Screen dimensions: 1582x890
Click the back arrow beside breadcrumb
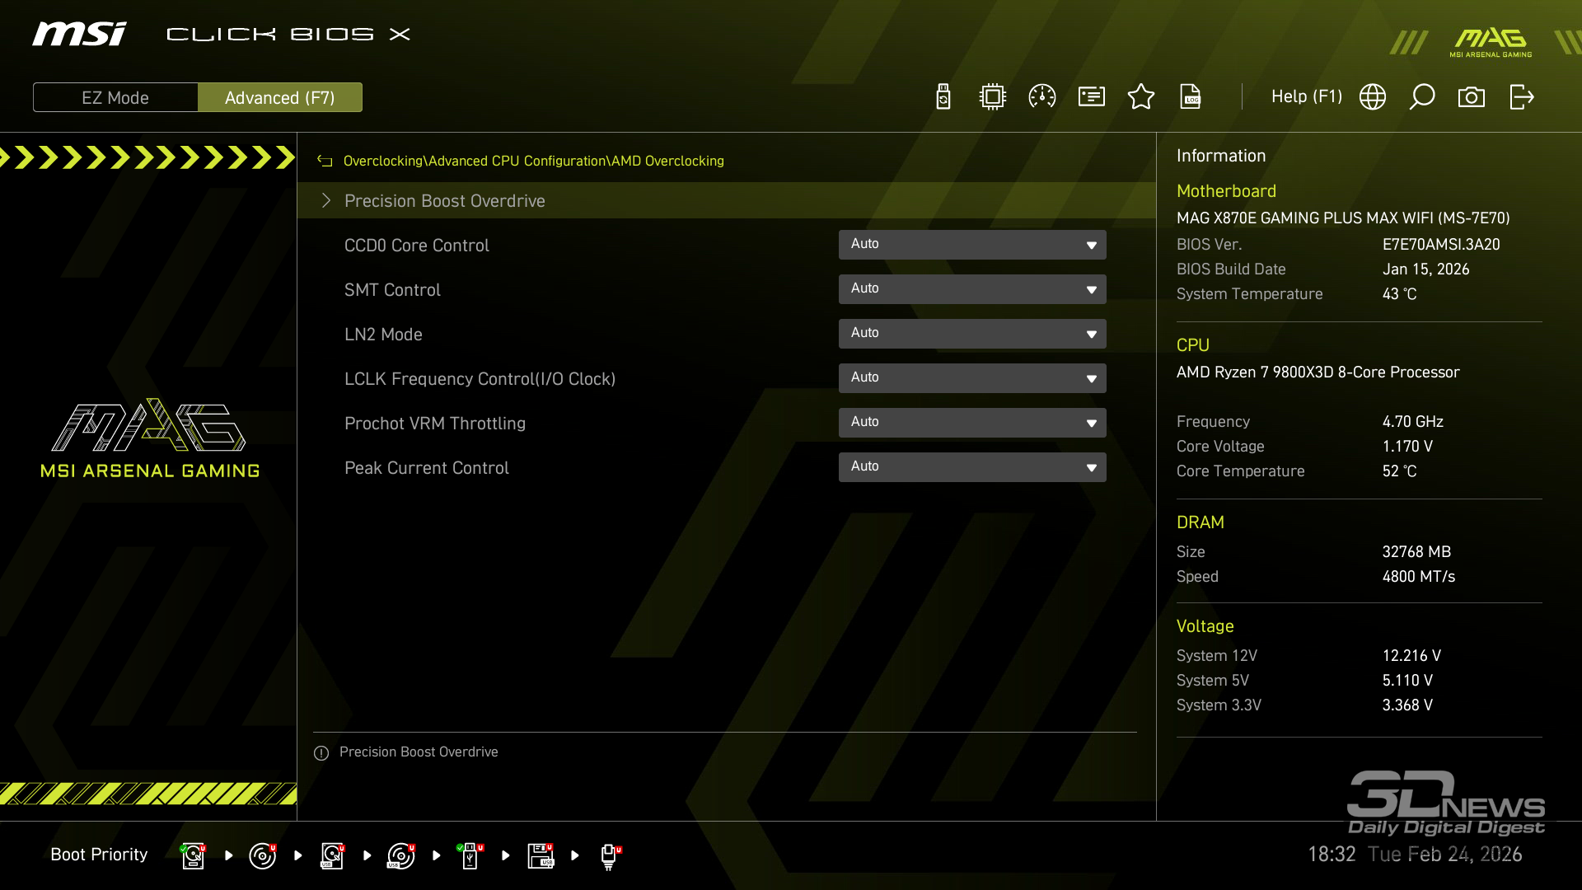click(x=325, y=162)
